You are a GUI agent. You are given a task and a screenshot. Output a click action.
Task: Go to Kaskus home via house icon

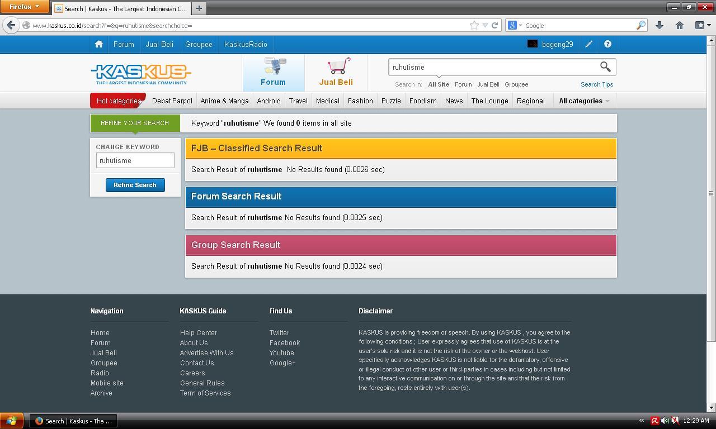pyautogui.click(x=98, y=44)
